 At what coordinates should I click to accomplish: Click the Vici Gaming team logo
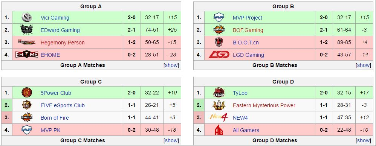(27, 17)
